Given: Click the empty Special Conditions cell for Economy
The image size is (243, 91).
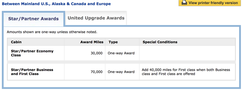Looking at the screenshot, I should pyautogui.click(x=187, y=53).
